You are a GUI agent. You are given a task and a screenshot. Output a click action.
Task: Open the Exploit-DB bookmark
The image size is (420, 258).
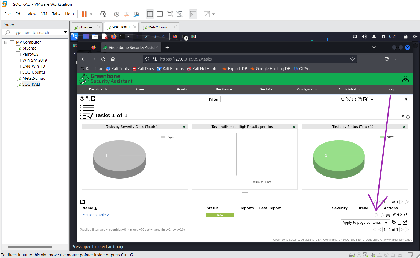[x=235, y=69]
